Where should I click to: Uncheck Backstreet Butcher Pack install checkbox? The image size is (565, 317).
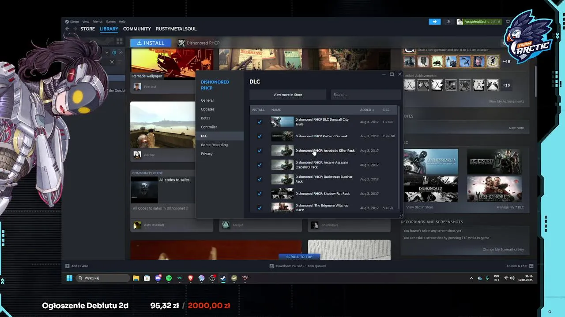pyautogui.click(x=260, y=179)
